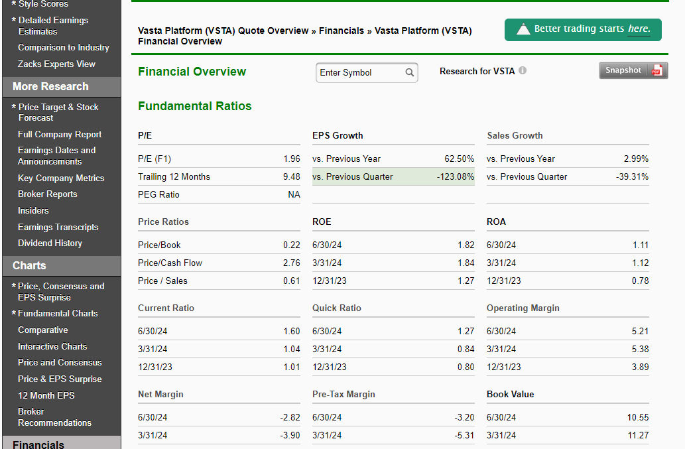This screenshot has height=449, width=685.
Task: Open Earnings Dates and Announcements
Action: 56,156
